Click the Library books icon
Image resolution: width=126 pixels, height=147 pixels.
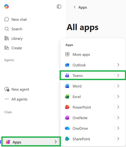pos(7,38)
